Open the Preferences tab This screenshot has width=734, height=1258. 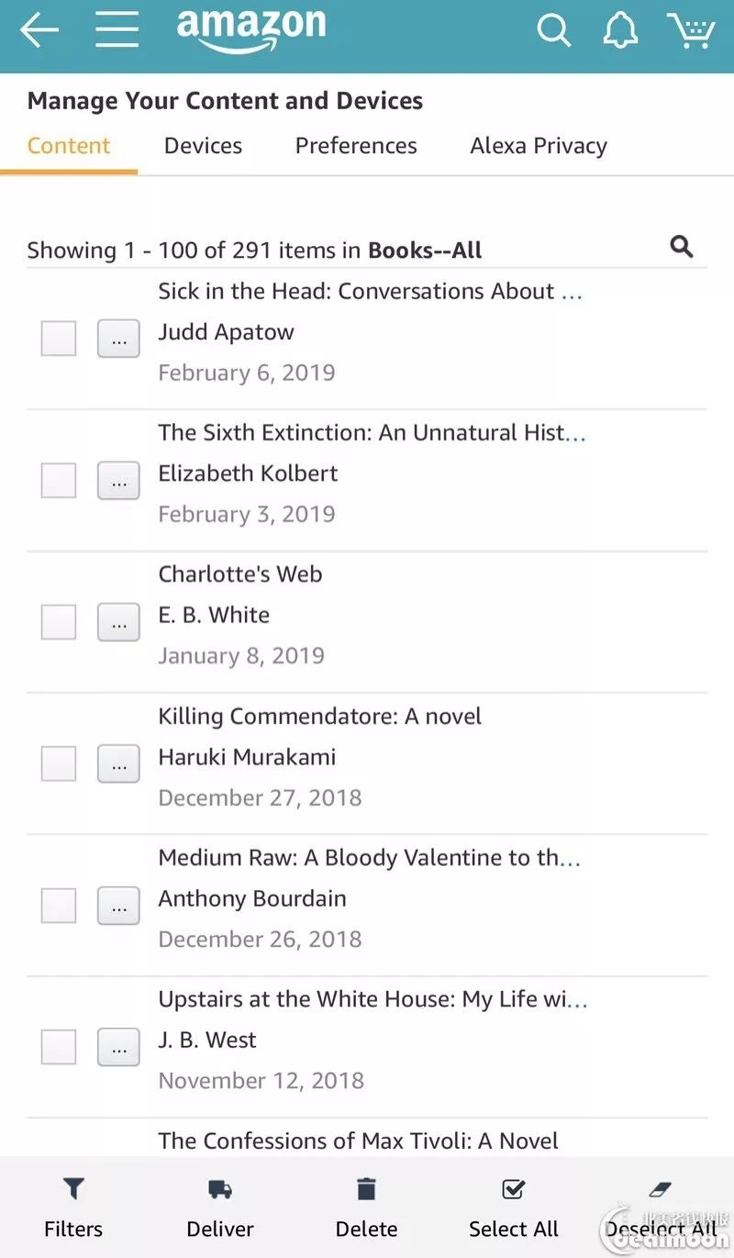pyautogui.click(x=356, y=146)
